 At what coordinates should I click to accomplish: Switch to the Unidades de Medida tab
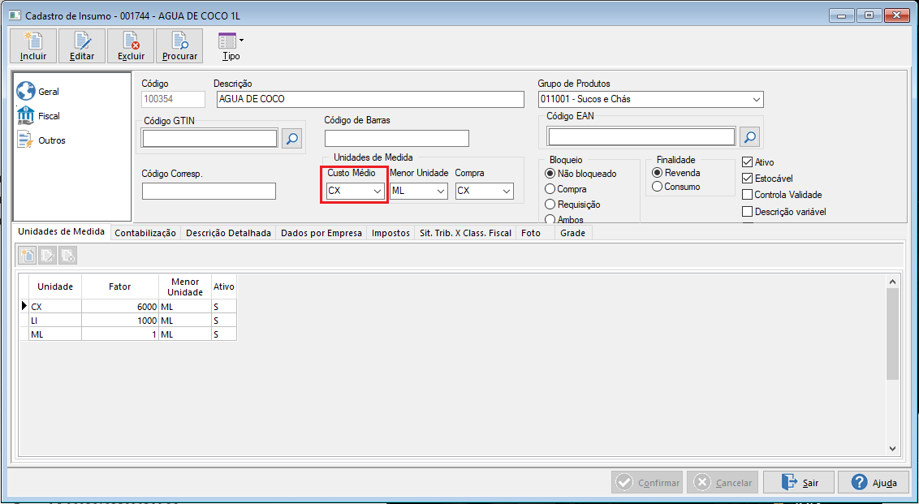click(61, 231)
